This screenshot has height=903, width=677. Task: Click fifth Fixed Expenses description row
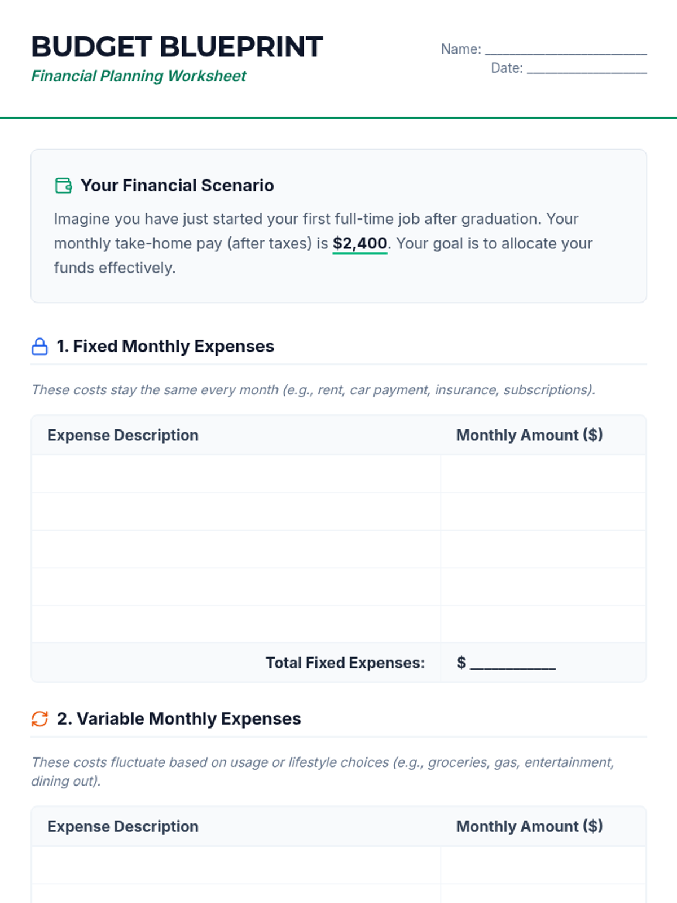point(236,624)
